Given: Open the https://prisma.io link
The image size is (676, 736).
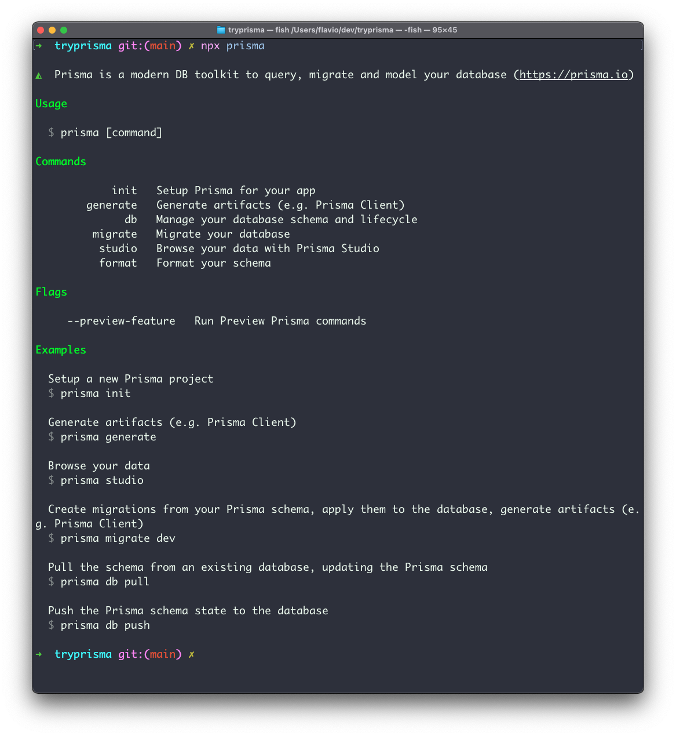Looking at the screenshot, I should point(573,75).
